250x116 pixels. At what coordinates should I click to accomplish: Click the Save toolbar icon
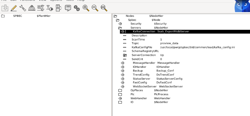pyautogui.click(x=5, y=8)
